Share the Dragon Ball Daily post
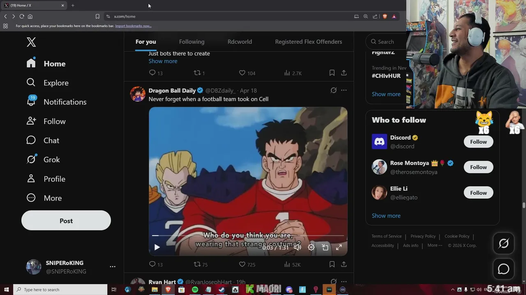The width and height of the screenshot is (526, 295). tap(344, 265)
